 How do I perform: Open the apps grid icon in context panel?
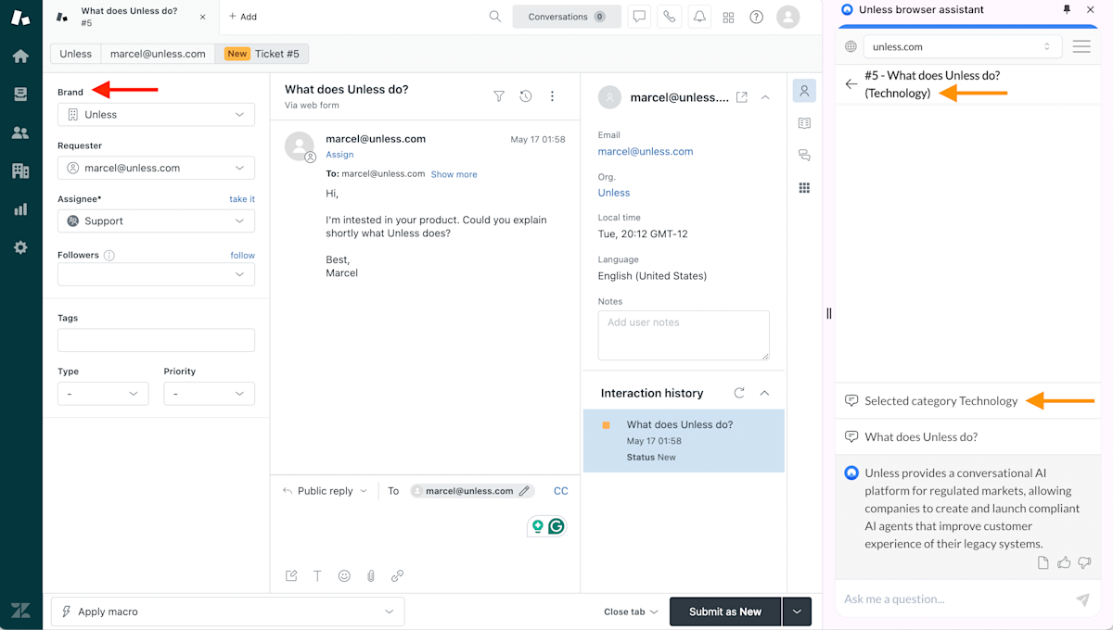804,187
